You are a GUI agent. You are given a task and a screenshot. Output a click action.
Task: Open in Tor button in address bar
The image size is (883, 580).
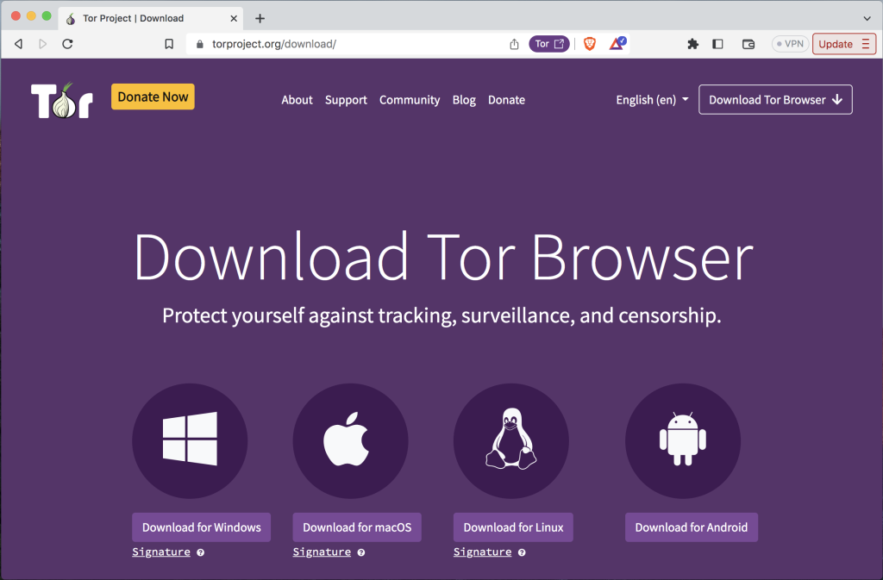coord(549,44)
